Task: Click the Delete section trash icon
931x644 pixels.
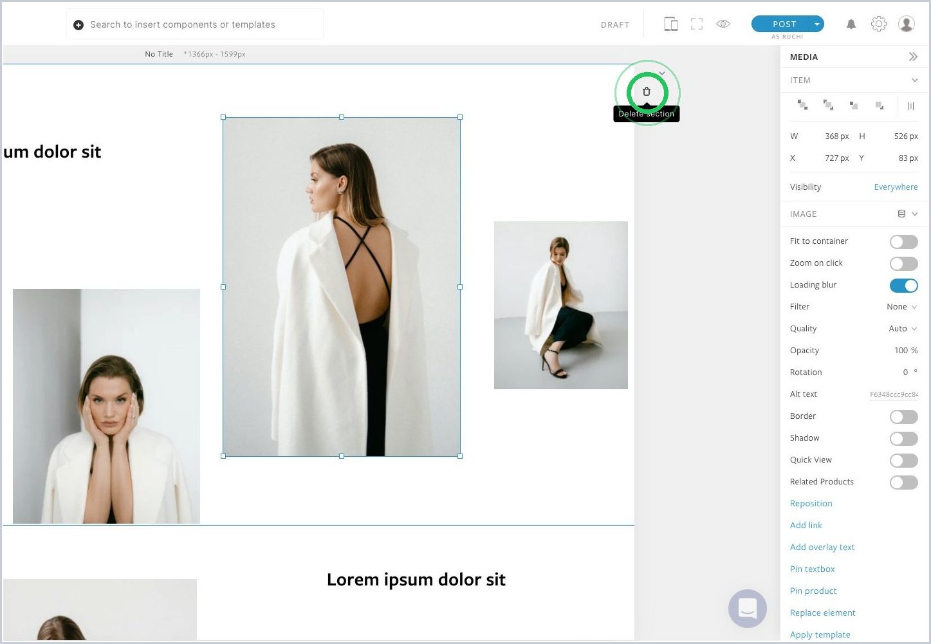Action: pyautogui.click(x=647, y=92)
